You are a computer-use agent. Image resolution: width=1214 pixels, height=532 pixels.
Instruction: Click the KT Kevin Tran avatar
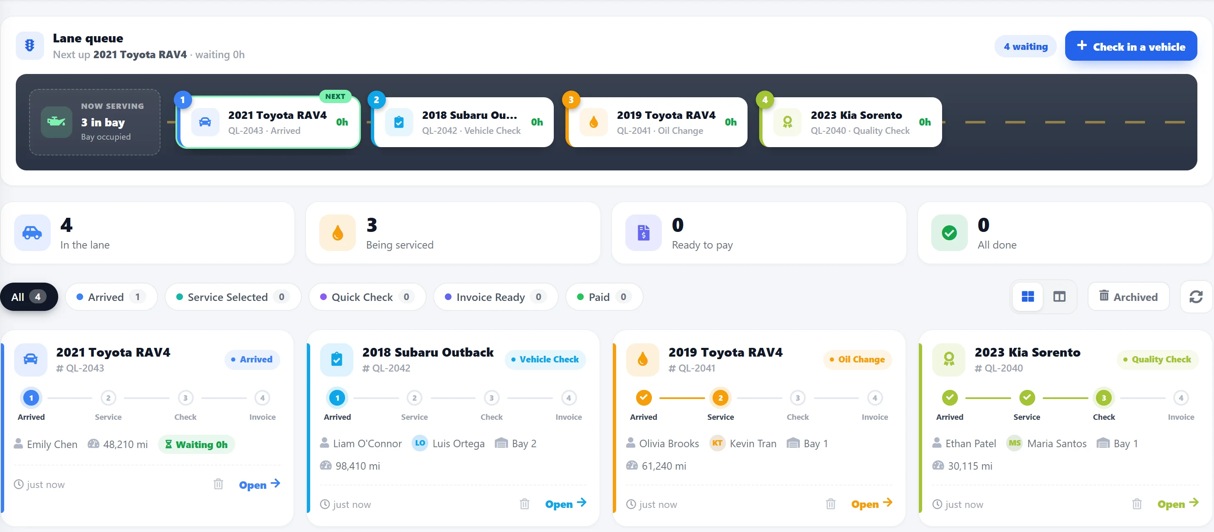pos(717,443)
